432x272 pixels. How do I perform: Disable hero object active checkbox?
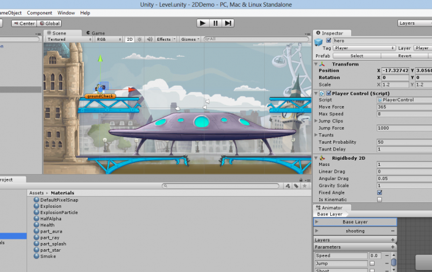pos(328,41)
